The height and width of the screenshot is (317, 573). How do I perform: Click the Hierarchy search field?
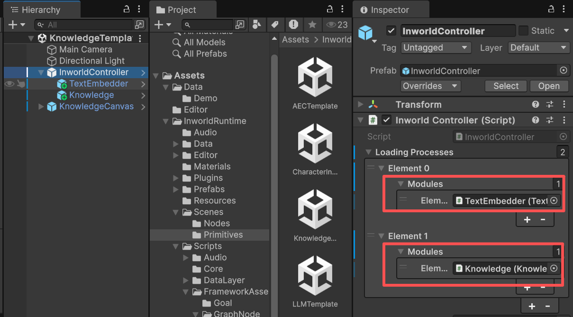pos(83,25)
